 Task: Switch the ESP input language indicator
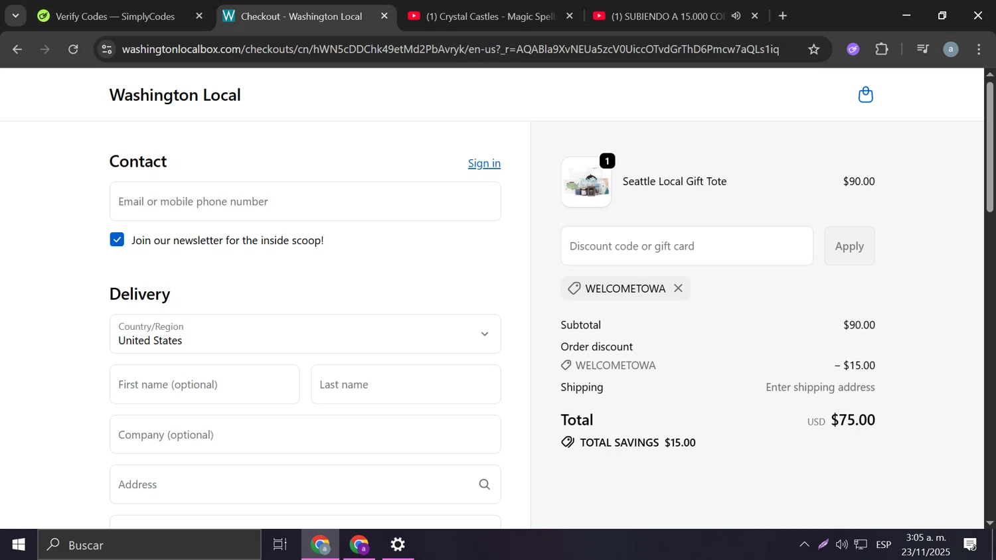(x=883, y=545)
